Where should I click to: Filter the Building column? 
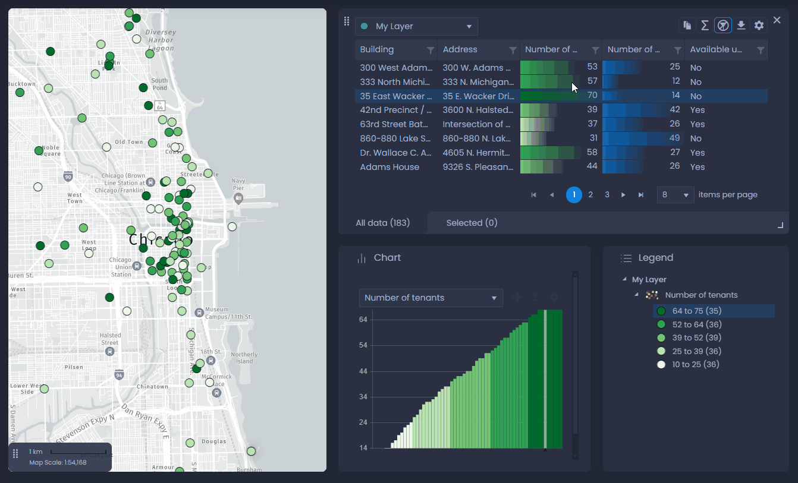pyautogui.click(x=431, y=50)
